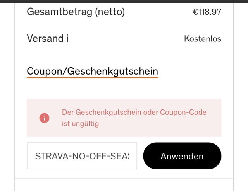Collapse the Coupon/Geschenkgutschein section
The image size is (248, 191).
92,71
